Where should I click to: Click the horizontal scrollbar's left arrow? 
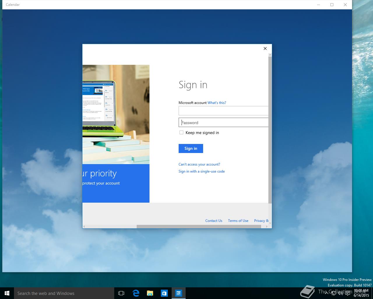84,227
